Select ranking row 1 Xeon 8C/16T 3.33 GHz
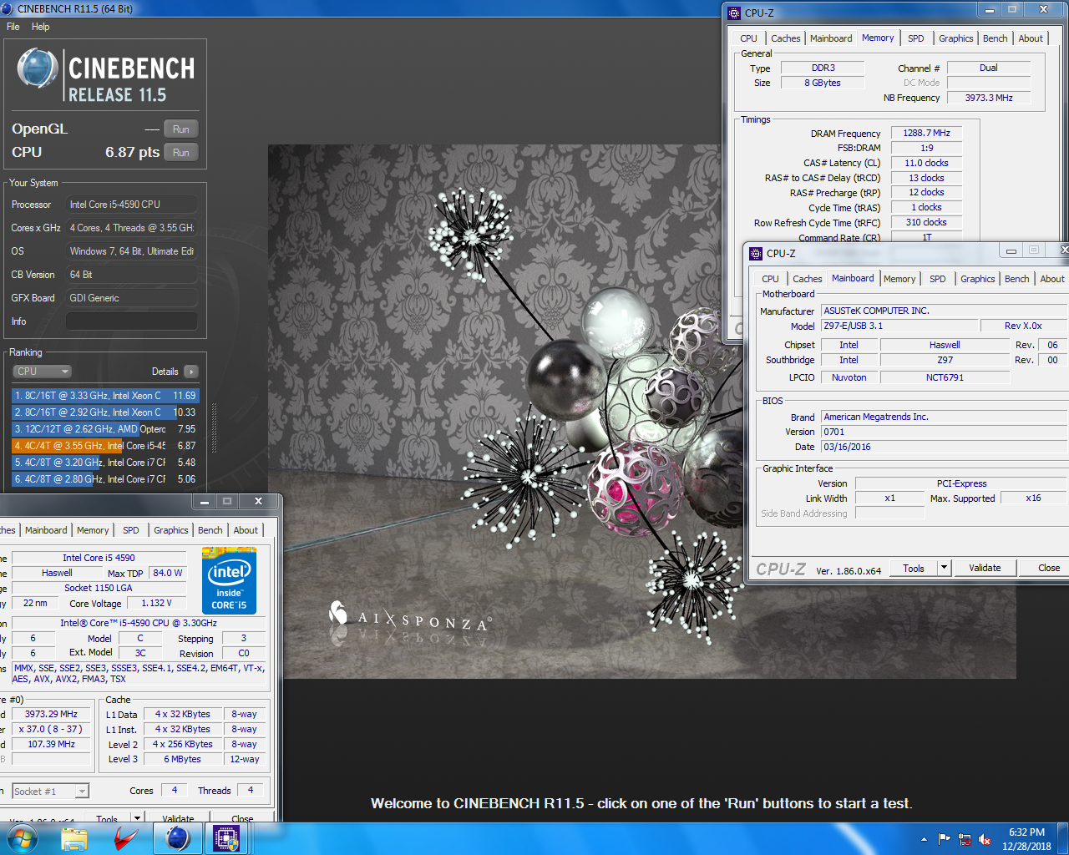Screen dimensions: 1069x855 tap(104, 396)
